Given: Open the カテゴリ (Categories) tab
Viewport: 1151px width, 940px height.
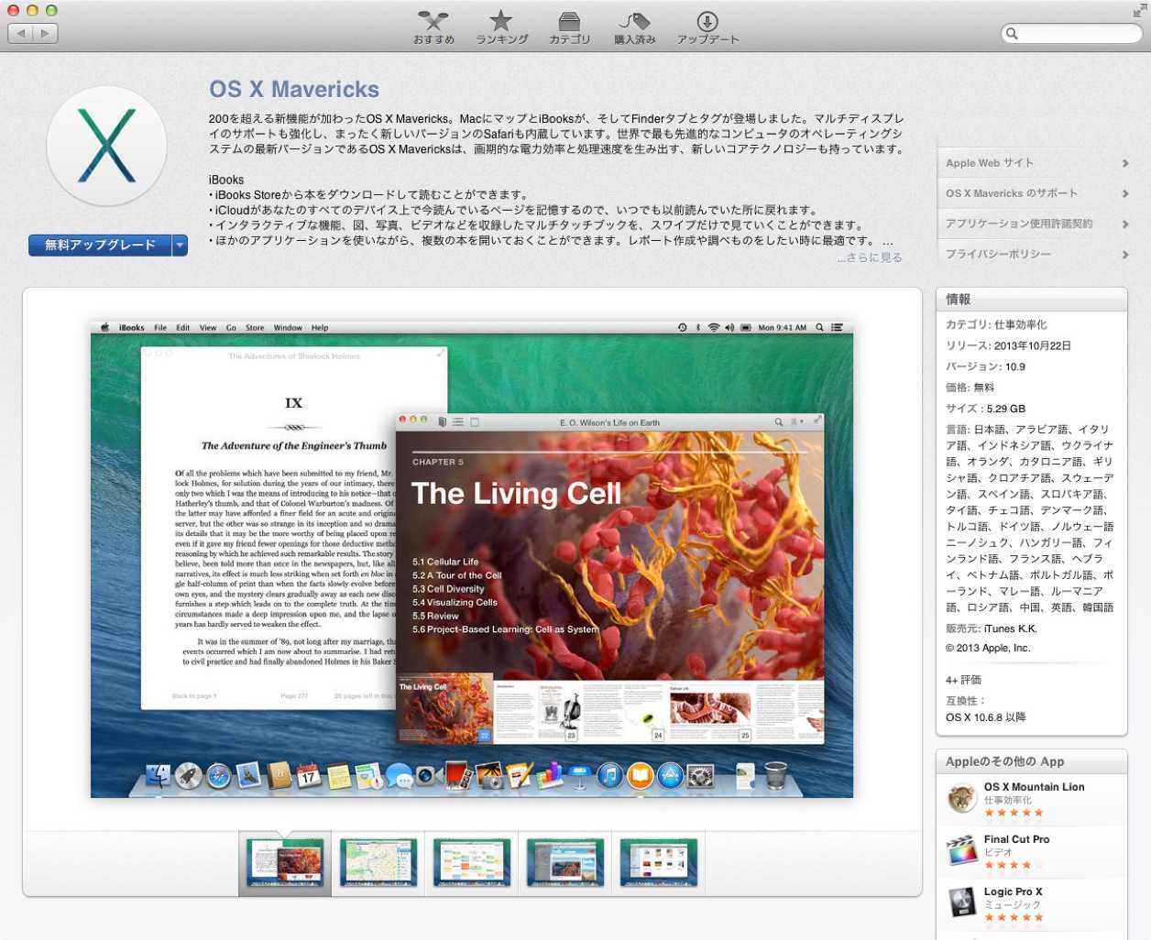Looking at the screenshot, I should click(x=569, y=27).
